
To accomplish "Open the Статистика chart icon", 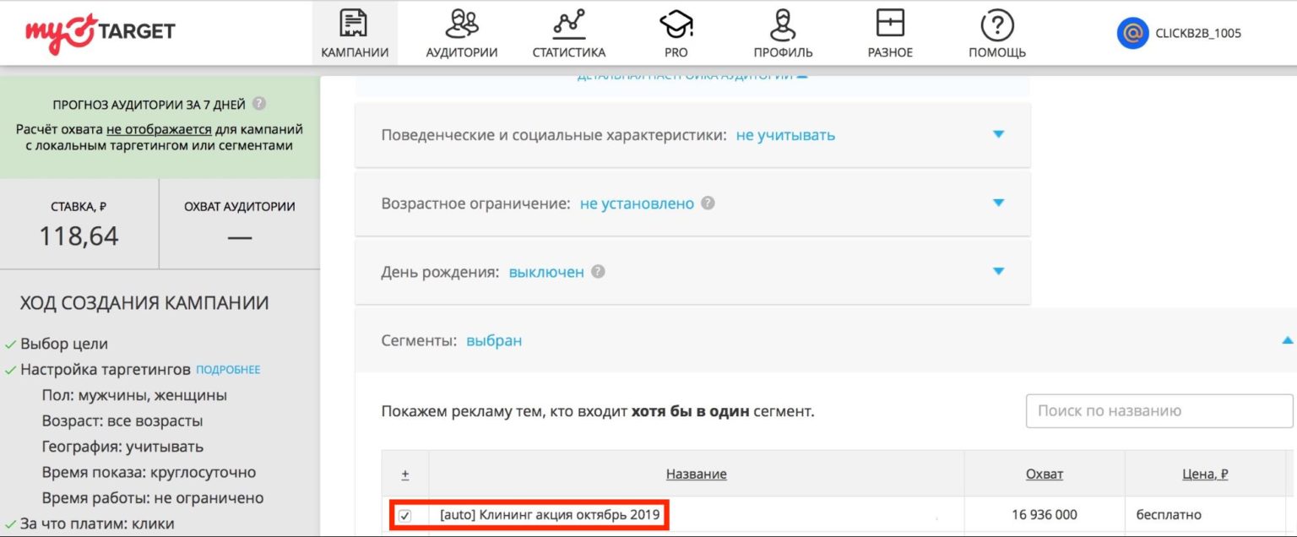I will [x=568, y=24].
